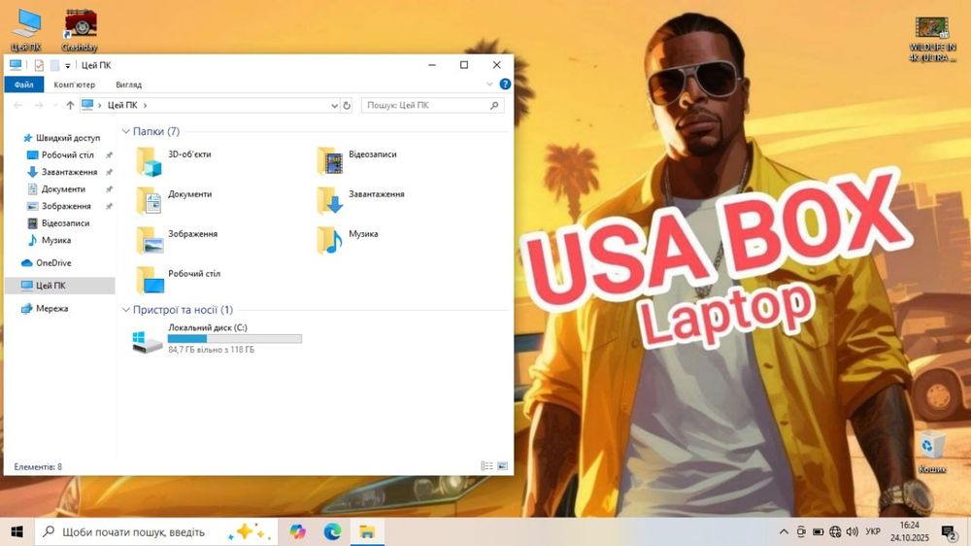
Task: Unpin Зображення using its pin icon
Action: click(109, 206)
